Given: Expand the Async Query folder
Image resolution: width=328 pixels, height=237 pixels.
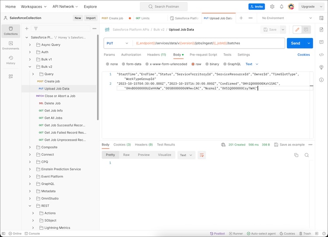Looking at the screenshot, I should (30, 45).
